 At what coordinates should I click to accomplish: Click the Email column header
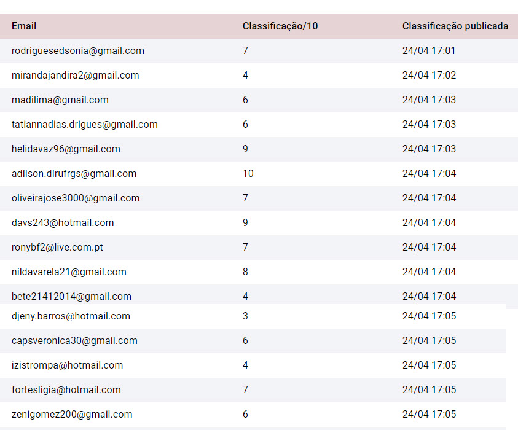point(24,26)
